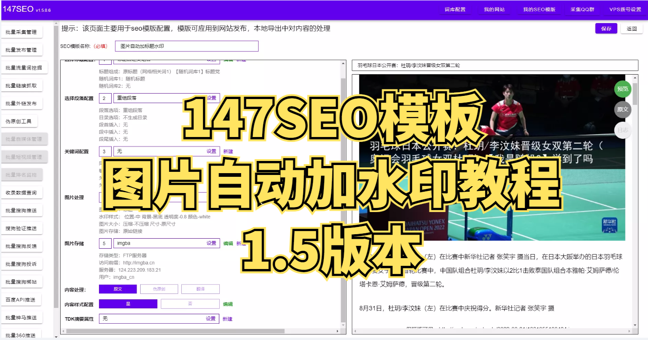
Task: Open 搜狗验证推送 in sidebar
Action: [21, 228]
